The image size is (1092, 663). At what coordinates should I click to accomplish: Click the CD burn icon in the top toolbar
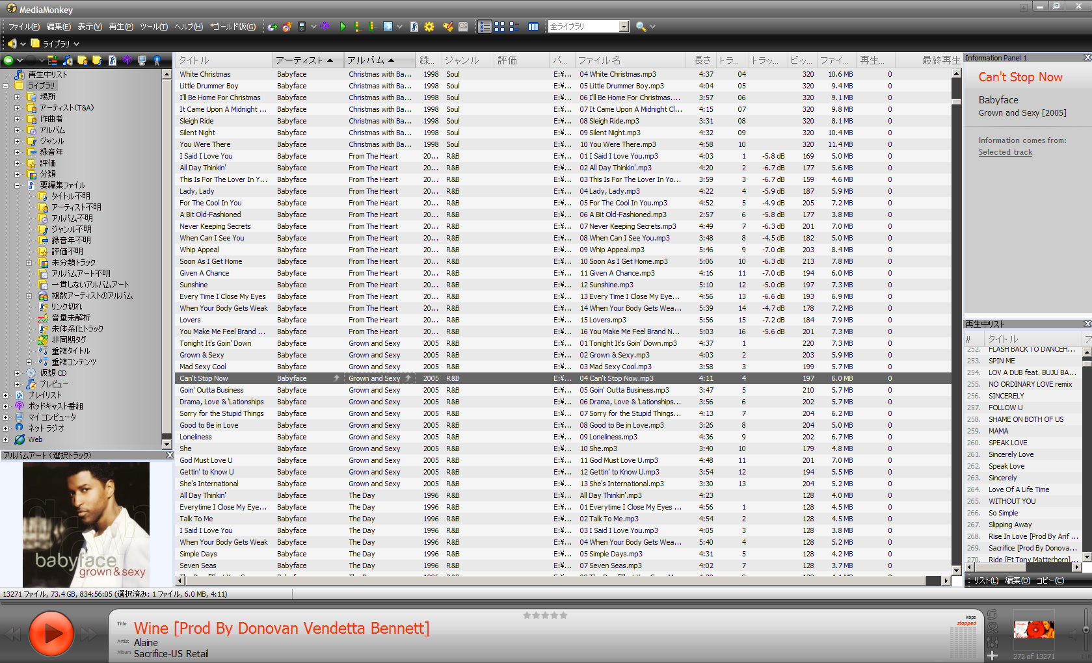pyautogui.click(x=287, y=27)
